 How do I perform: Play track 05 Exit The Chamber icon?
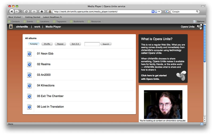[29, 96]
